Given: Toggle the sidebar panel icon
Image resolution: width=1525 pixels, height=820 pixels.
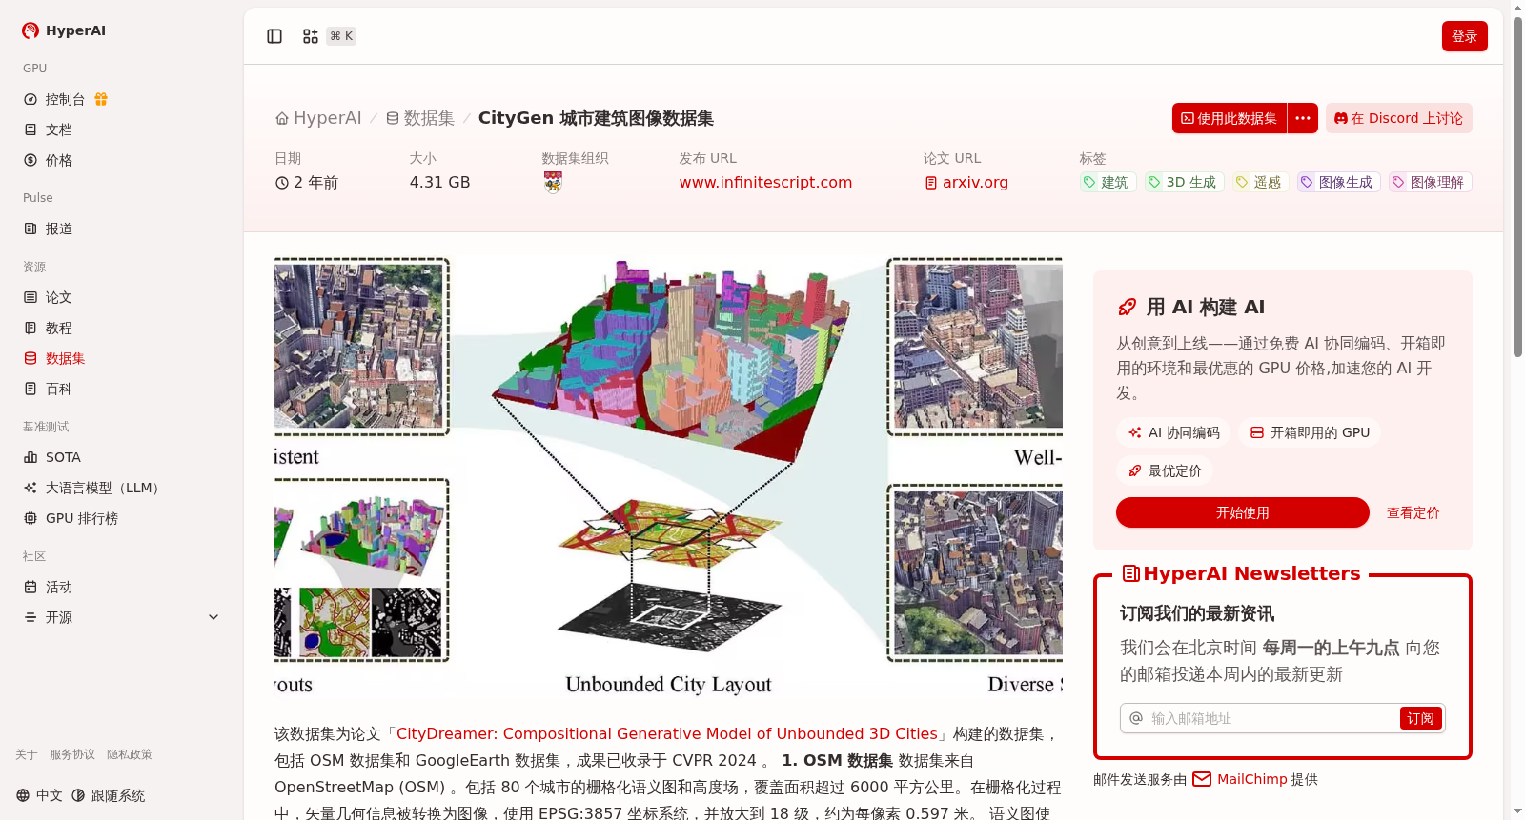Looking at the screenshot, I should (274, 36).
